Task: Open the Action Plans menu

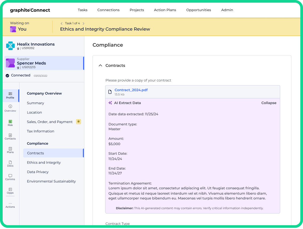Action: pos(165,10)
